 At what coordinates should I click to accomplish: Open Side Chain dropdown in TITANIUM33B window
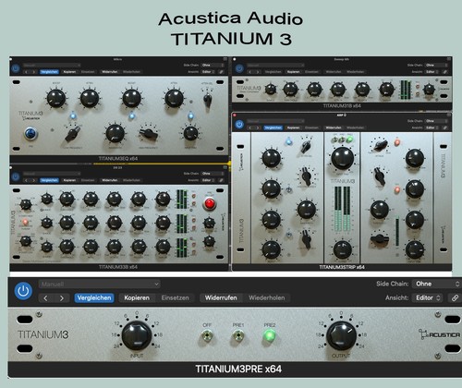click(x=213, y=174)
